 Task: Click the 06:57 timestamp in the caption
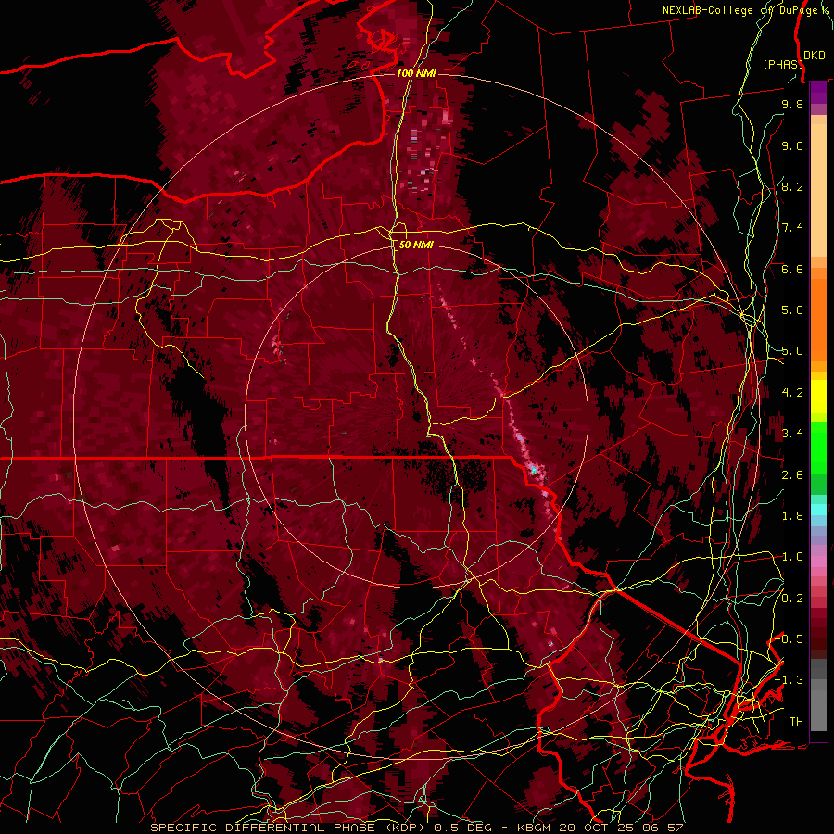click(x=662, y=828)
